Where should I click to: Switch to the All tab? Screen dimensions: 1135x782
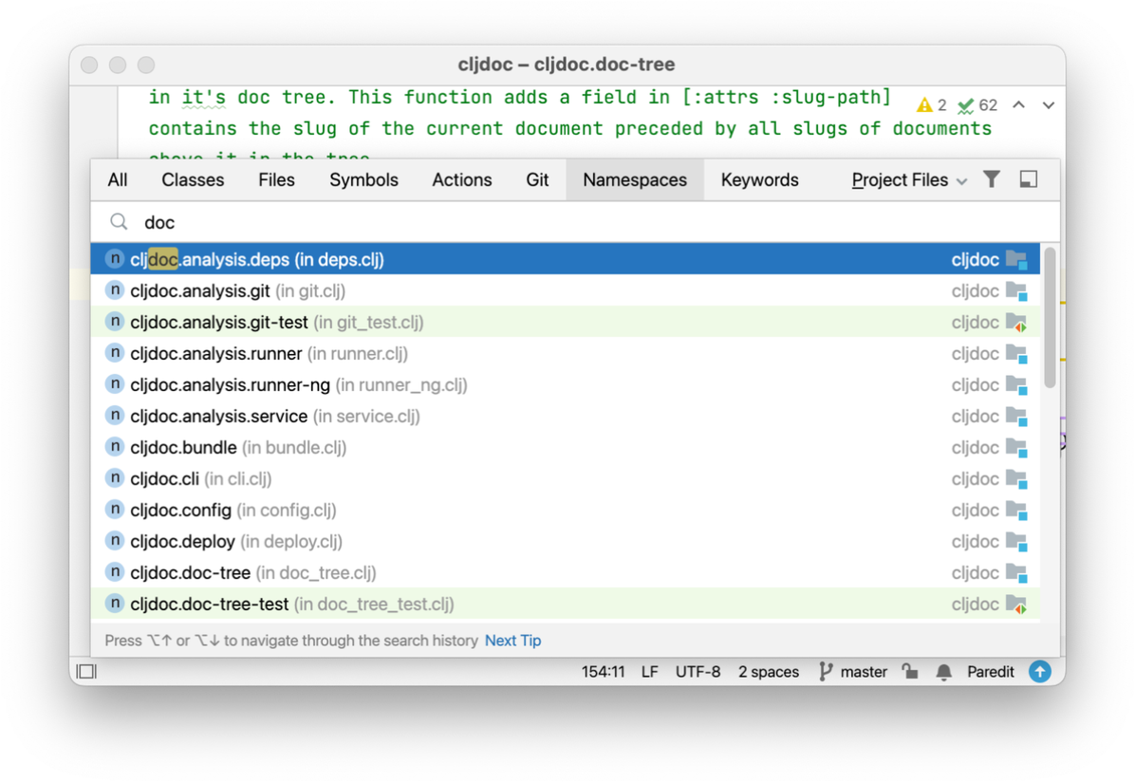118,179
